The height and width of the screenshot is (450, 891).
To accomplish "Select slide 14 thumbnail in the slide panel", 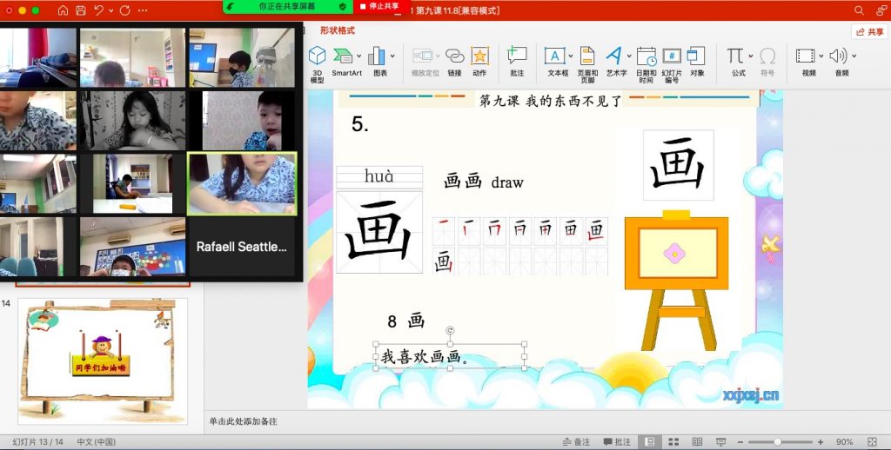I will click(x=103, y=361).
